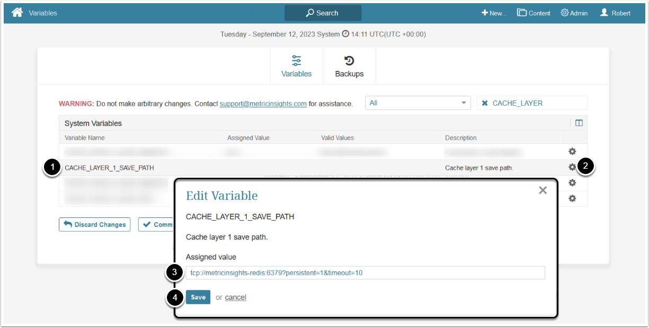Open the Search box in the header
The image size is (649, 328).
pos(323,13)
